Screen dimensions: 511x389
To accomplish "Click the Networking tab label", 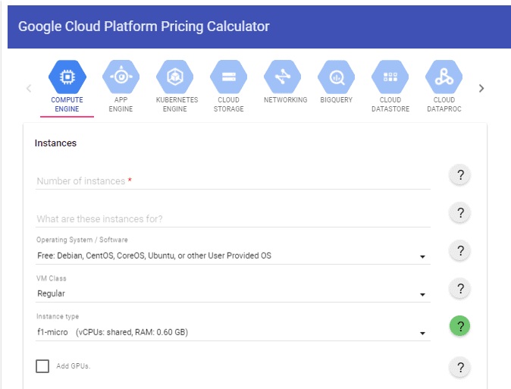I will pyautogui.click(x=286, y=100).
